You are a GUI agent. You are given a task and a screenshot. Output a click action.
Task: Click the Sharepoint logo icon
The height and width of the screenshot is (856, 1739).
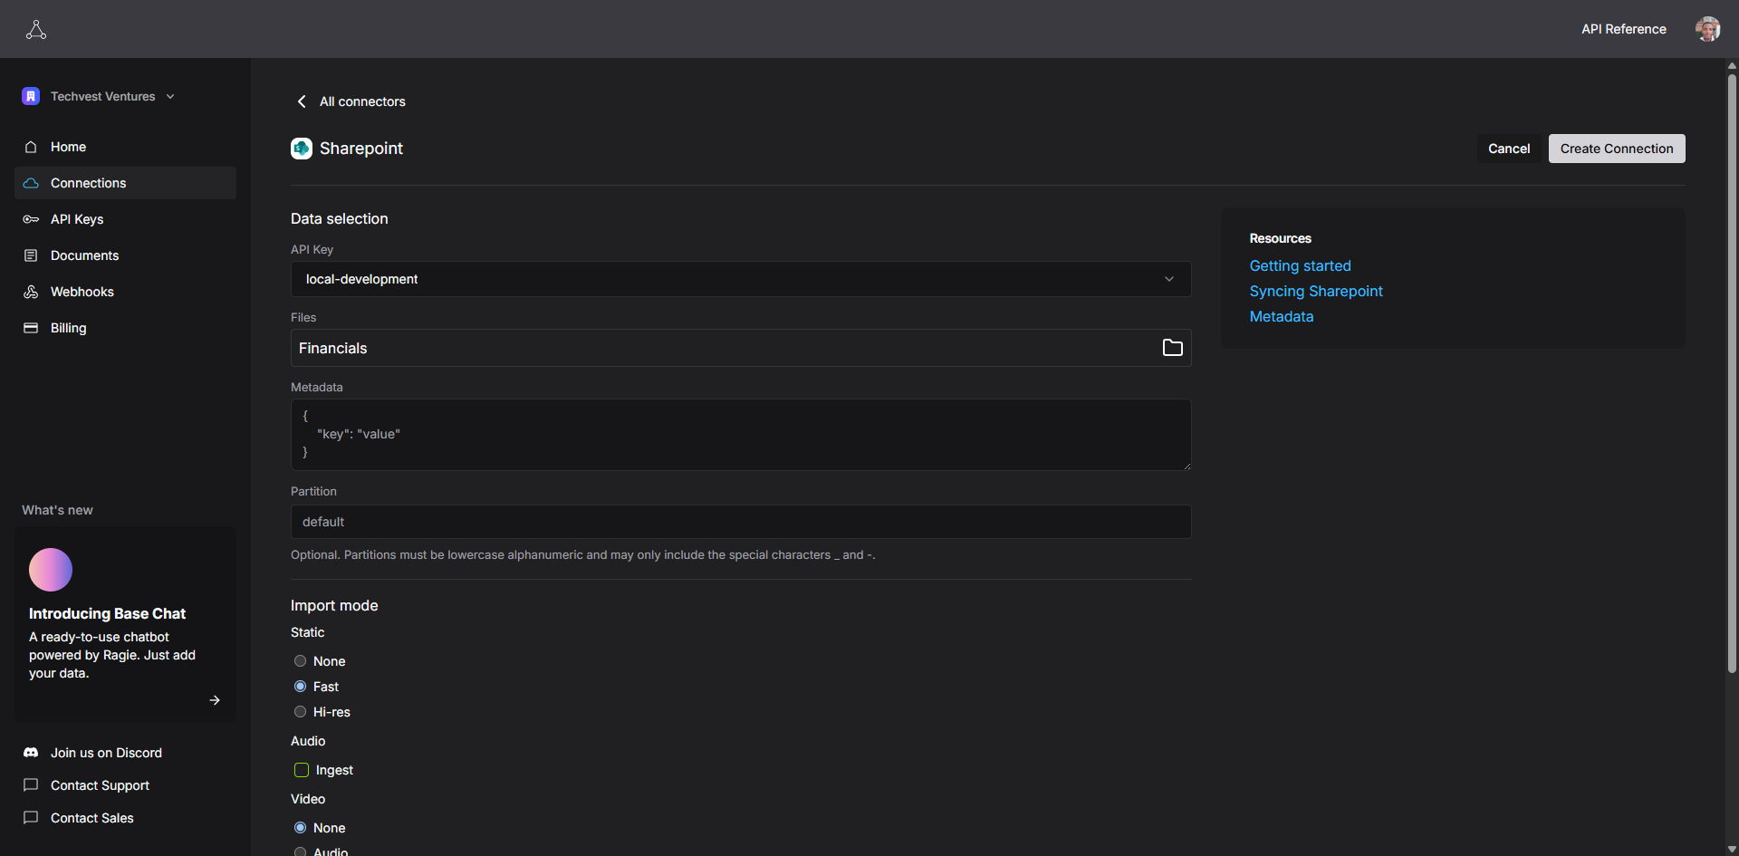click(302, 149)
